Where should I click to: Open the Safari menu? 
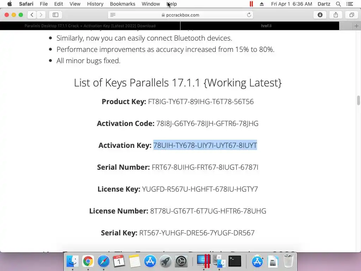tap(26, 4)
